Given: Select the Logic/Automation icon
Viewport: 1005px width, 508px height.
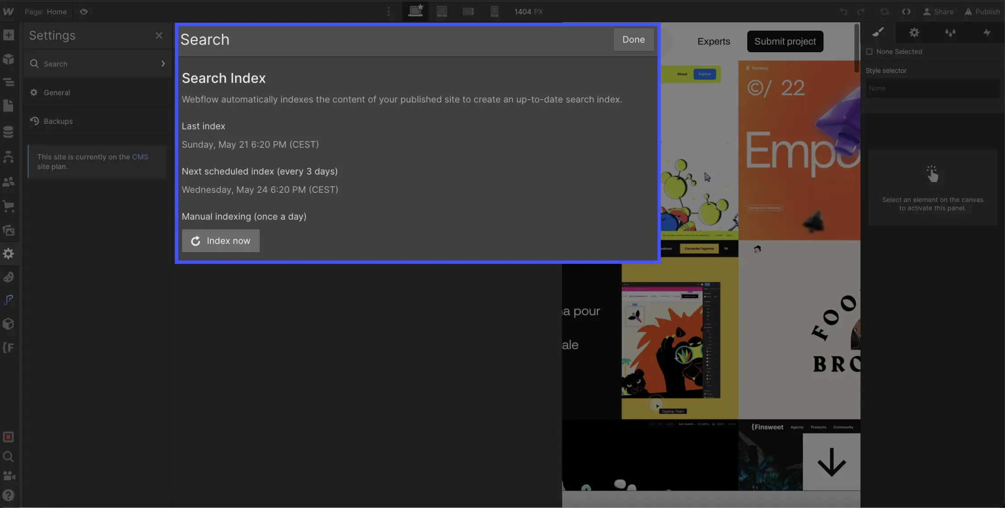Looking at the screenshot, I should click(x=9, y=300).
